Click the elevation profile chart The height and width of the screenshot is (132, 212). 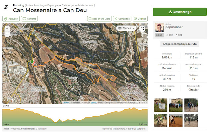point(75,116)
